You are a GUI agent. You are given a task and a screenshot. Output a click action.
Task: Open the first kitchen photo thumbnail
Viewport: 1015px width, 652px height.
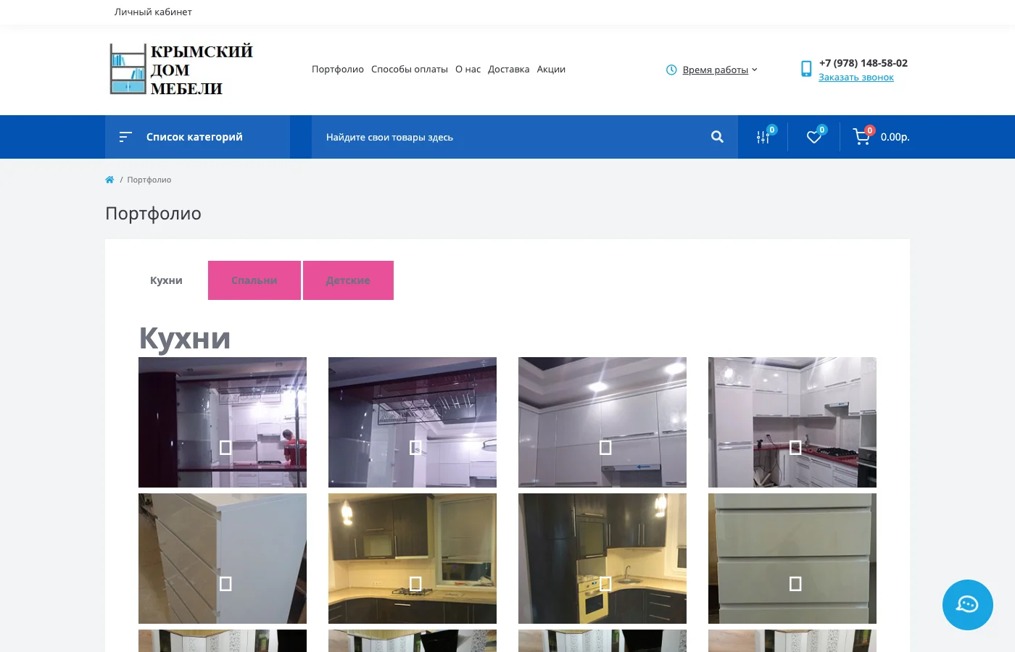click(x=223, y=422)
